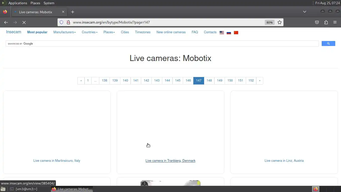Open Pocket save icon
Image resolution: width=341 pixels, height=192 pixels.
[x=317, y=22]
